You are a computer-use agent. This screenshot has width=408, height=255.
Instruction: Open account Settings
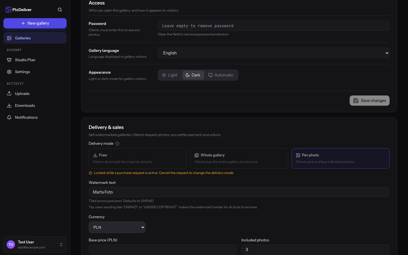point(35,72)
